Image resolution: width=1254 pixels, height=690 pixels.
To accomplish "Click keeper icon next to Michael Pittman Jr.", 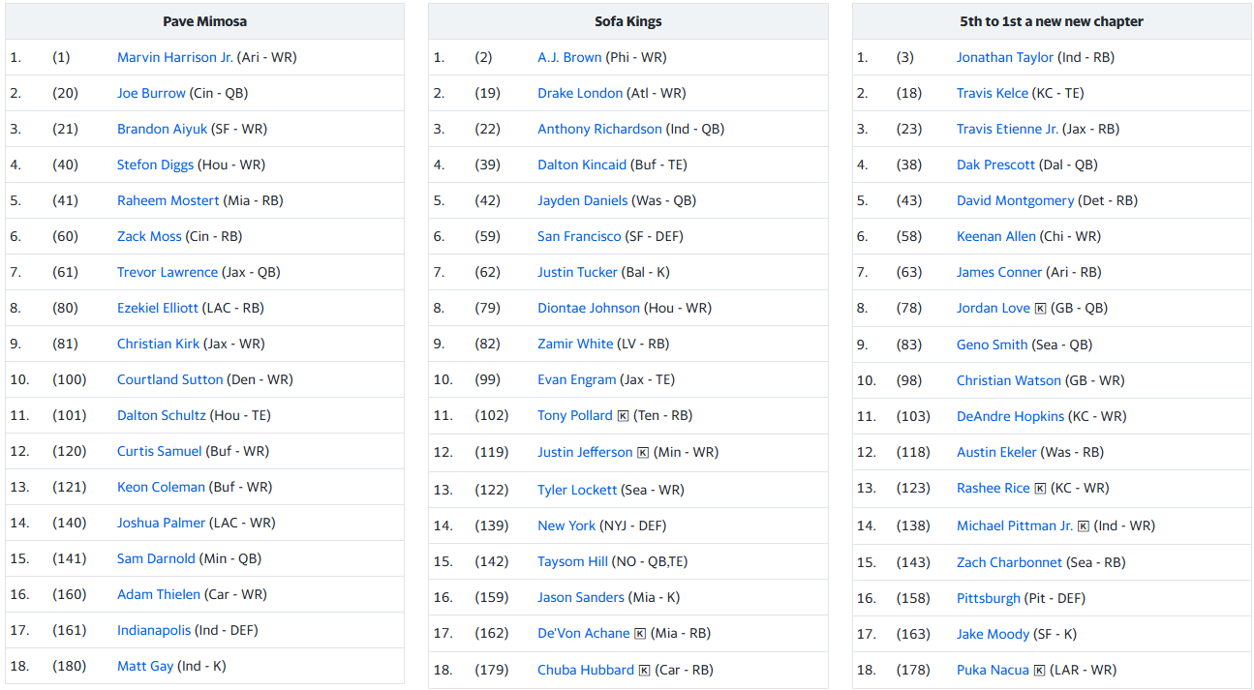I will 1084,526.
